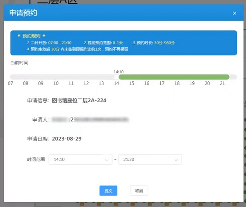Click the hour label 18 on the timeline
This screenshot has height=207, width=246.
point(177,83)
